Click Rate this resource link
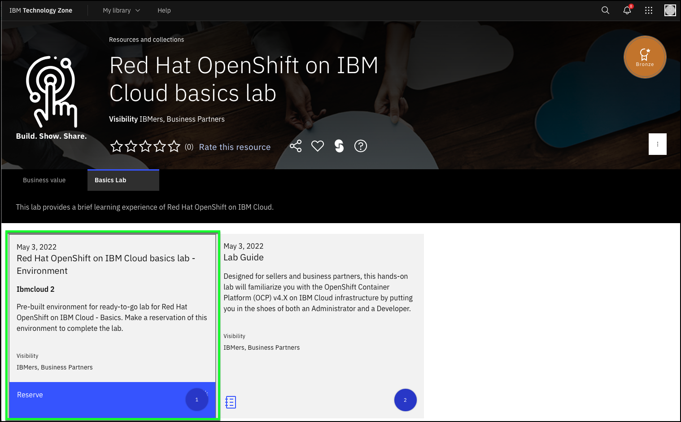 (x=235, y=147)
